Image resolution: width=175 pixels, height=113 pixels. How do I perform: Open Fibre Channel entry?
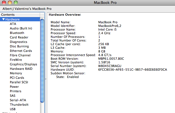tap(20, 55)
